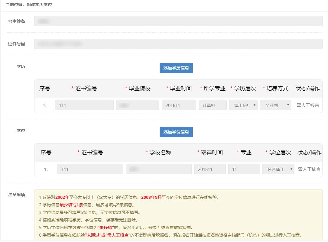This screenshot has height=242, width=328.
Task: Open the 学历层次 dropdown showing 博士研究生
Action: click(x=243, y=105)
